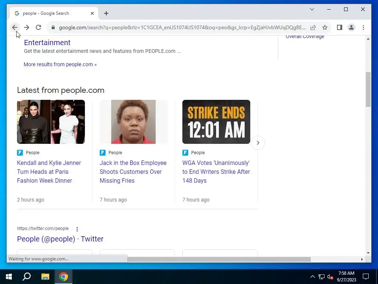Open the muted volume tray icon
The image size is (378, 284).
(x=330, y=277)
